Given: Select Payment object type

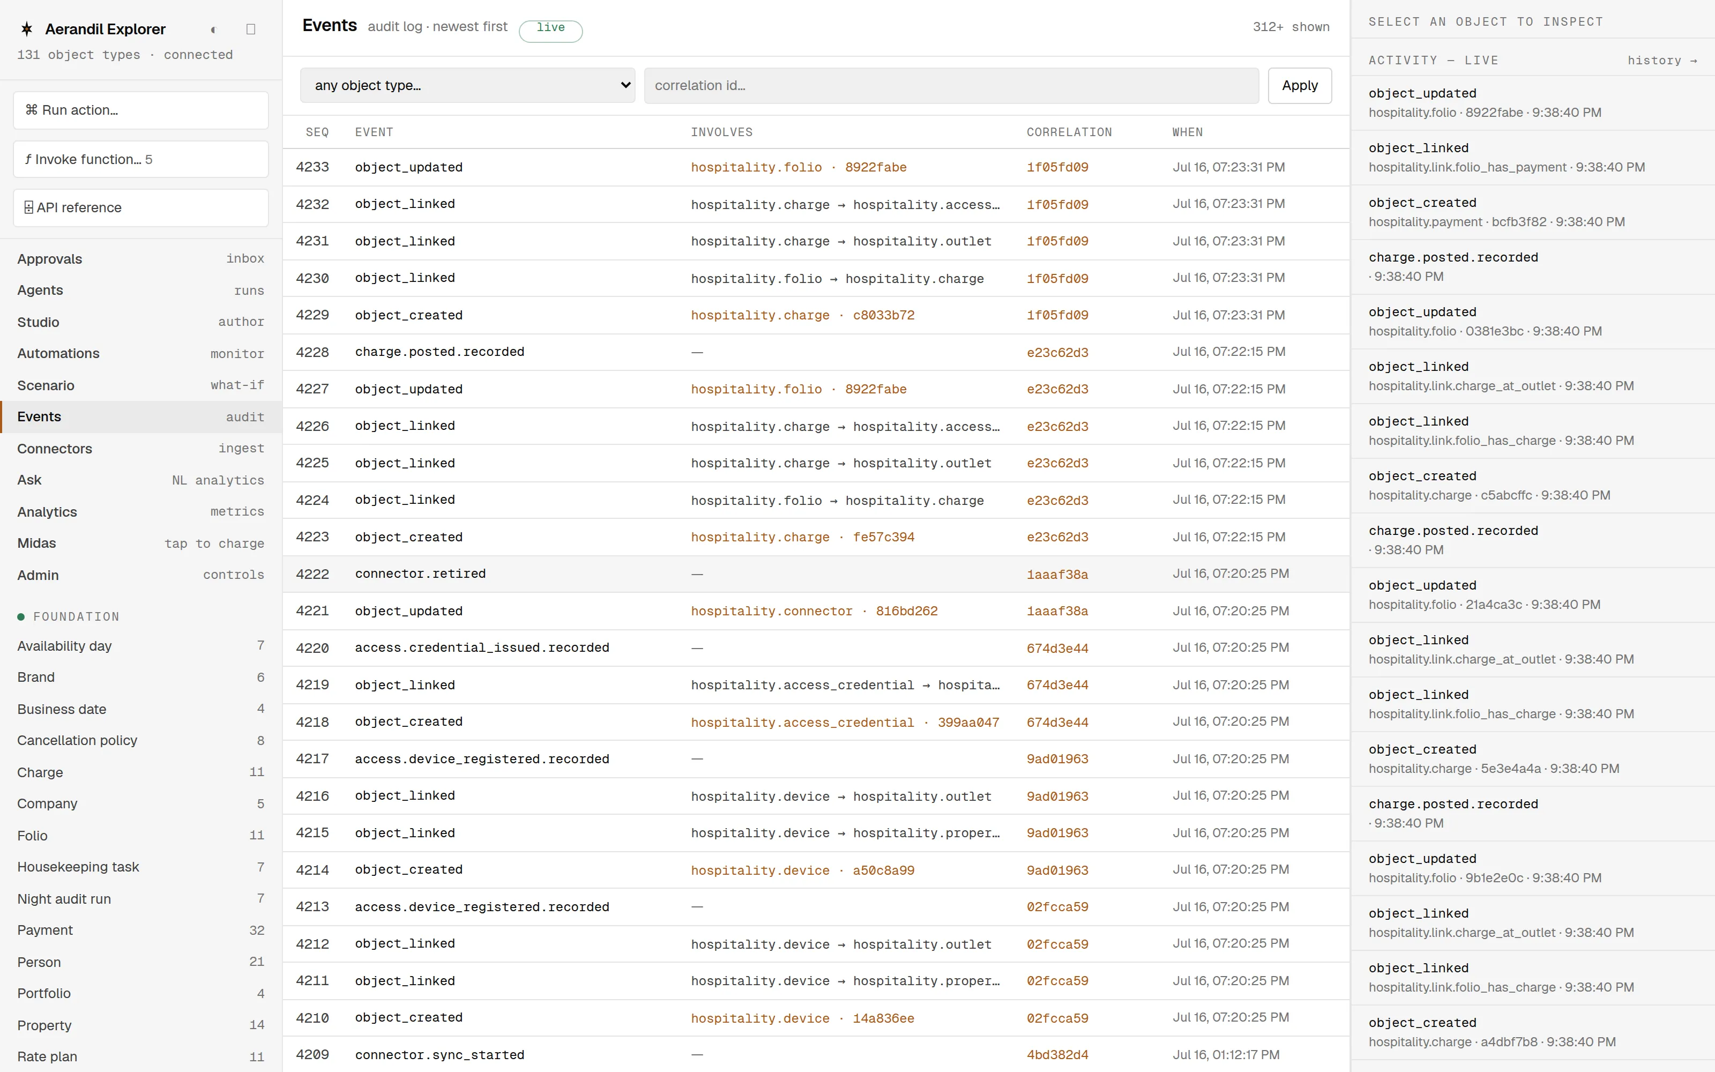Looking at the screenshot, I should (140, 930).
